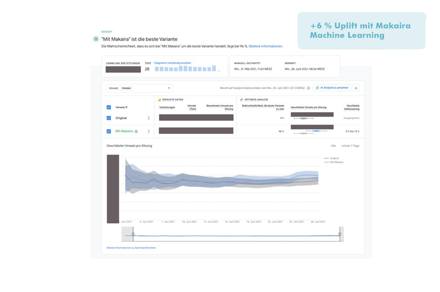Click the Geschätzter Umsatz pro Sitzung chart title
The width and height of the screenshot is (440, 292).
(x=129, y=146)
